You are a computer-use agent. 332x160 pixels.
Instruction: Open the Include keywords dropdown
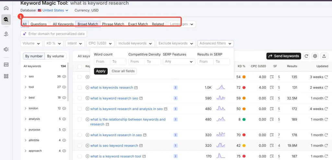point(135,44)
